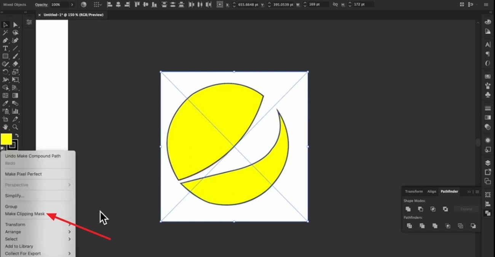Choose Simplify... from the context menu

pyautogui.click(x=14, y=196)
